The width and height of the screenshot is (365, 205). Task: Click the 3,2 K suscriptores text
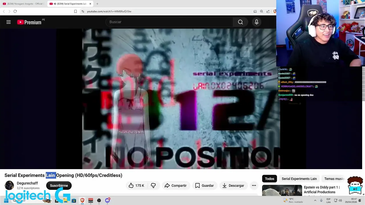28,188
